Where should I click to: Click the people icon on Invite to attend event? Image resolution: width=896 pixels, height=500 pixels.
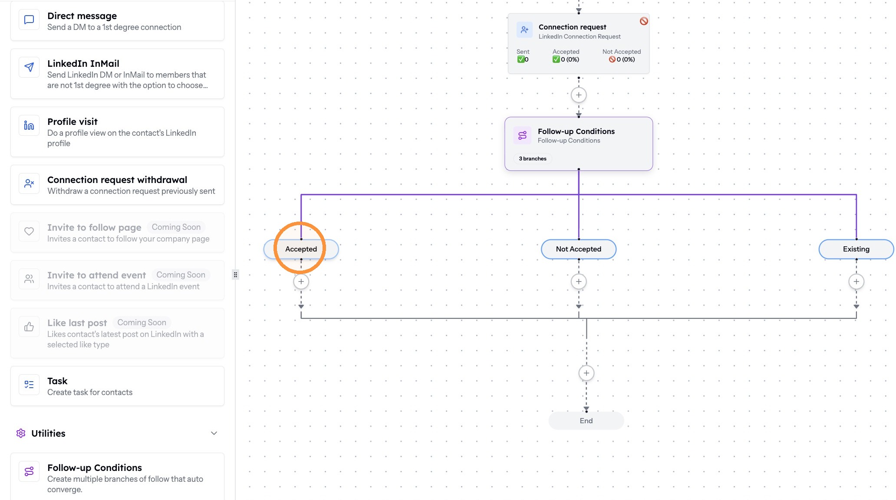coord(29,279)
